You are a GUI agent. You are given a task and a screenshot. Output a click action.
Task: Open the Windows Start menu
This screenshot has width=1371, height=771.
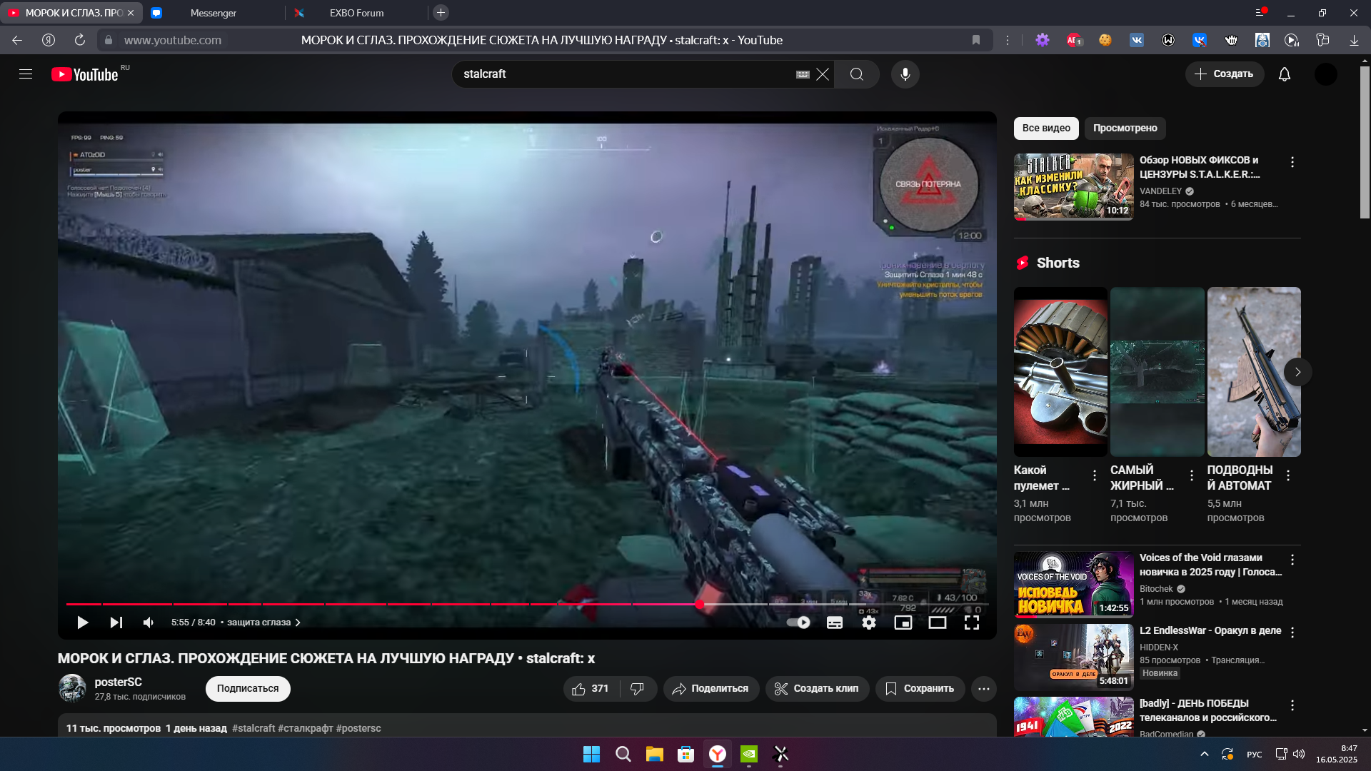point(591,754)
